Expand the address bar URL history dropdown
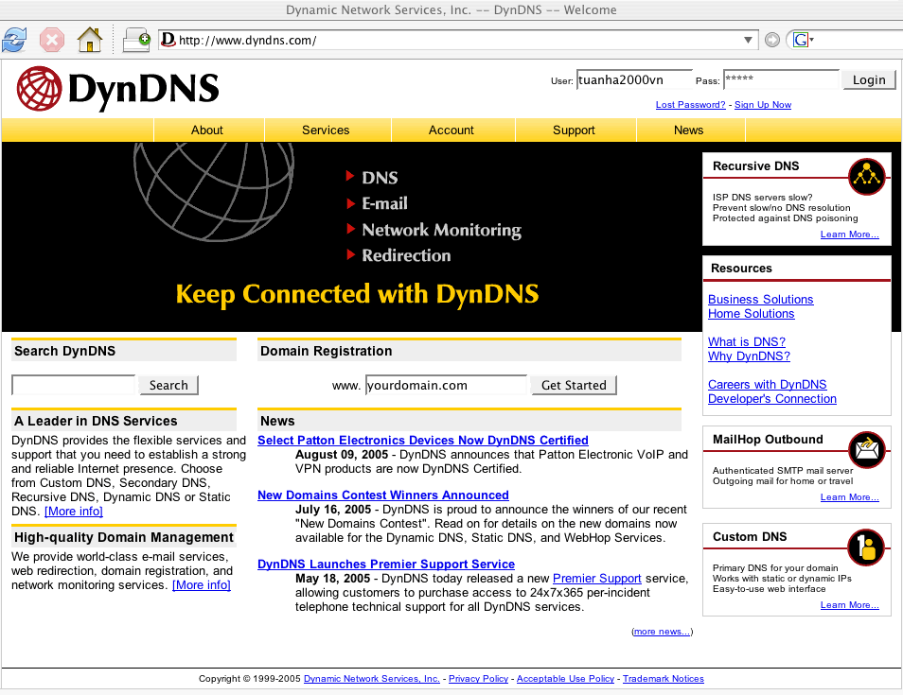The width and height of the screenshot is (903, 695). pyautogui.click(x=749, y=40)
